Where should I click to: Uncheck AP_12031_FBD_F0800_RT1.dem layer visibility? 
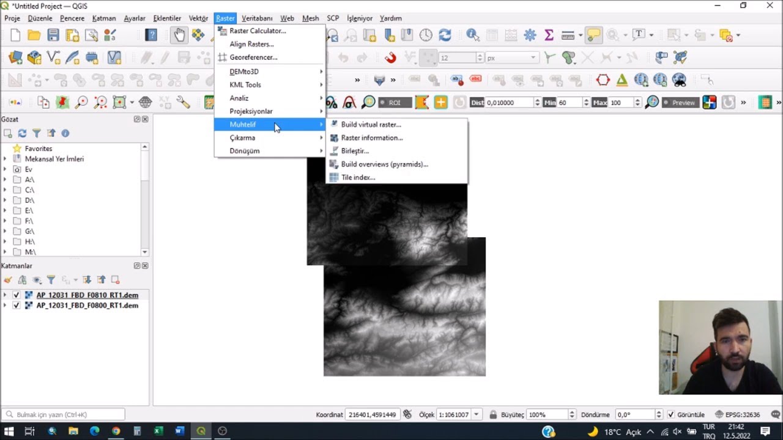tap(17, 306)
